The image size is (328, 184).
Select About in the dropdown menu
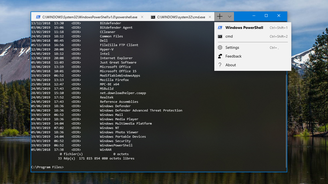253,65
